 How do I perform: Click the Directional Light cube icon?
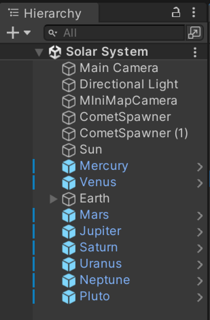pyautogui.click(x=68, y=84)
